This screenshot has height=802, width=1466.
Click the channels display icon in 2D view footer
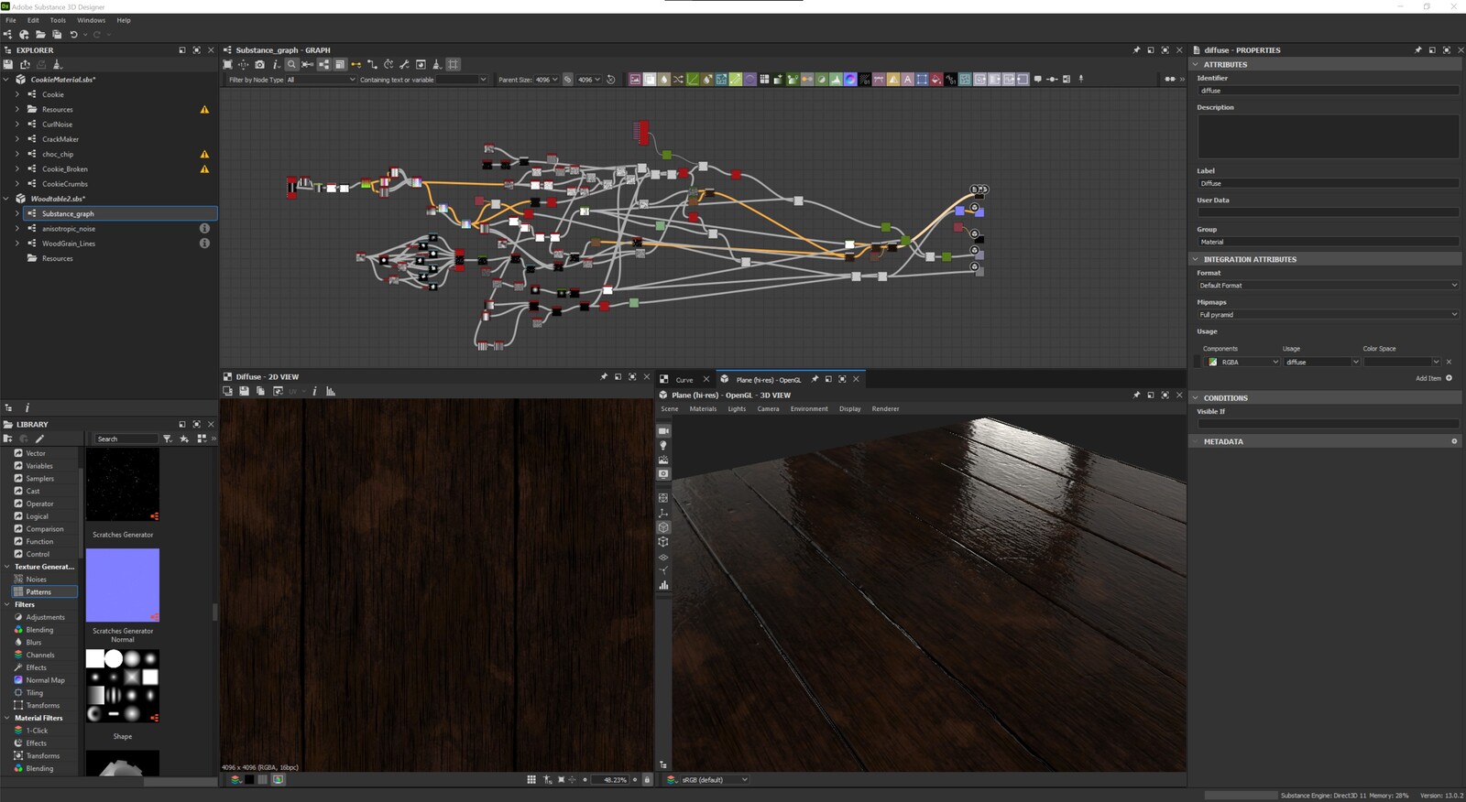pyautogui.click(x=235, y=780)
